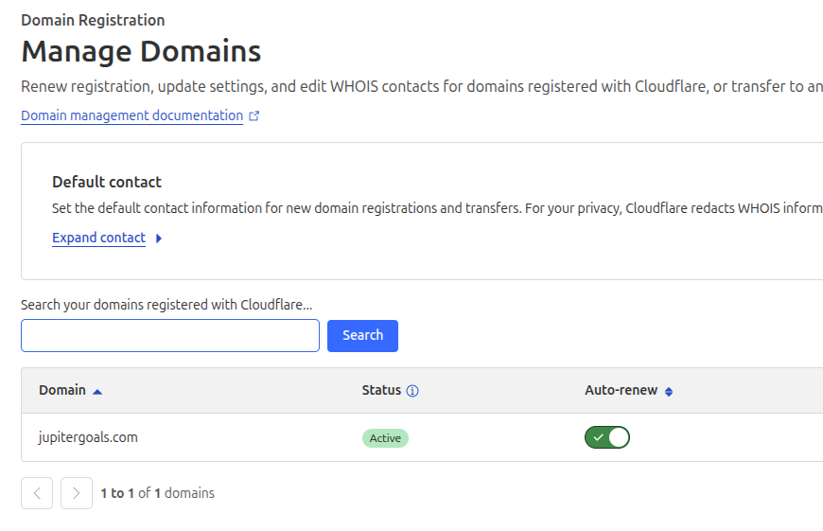Image resolution: width=823 pixels, height=531 pixels.
Task: Click the Status info icon
Action: pos(412,391)
